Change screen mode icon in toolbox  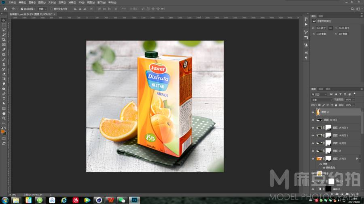click(4, 144)
